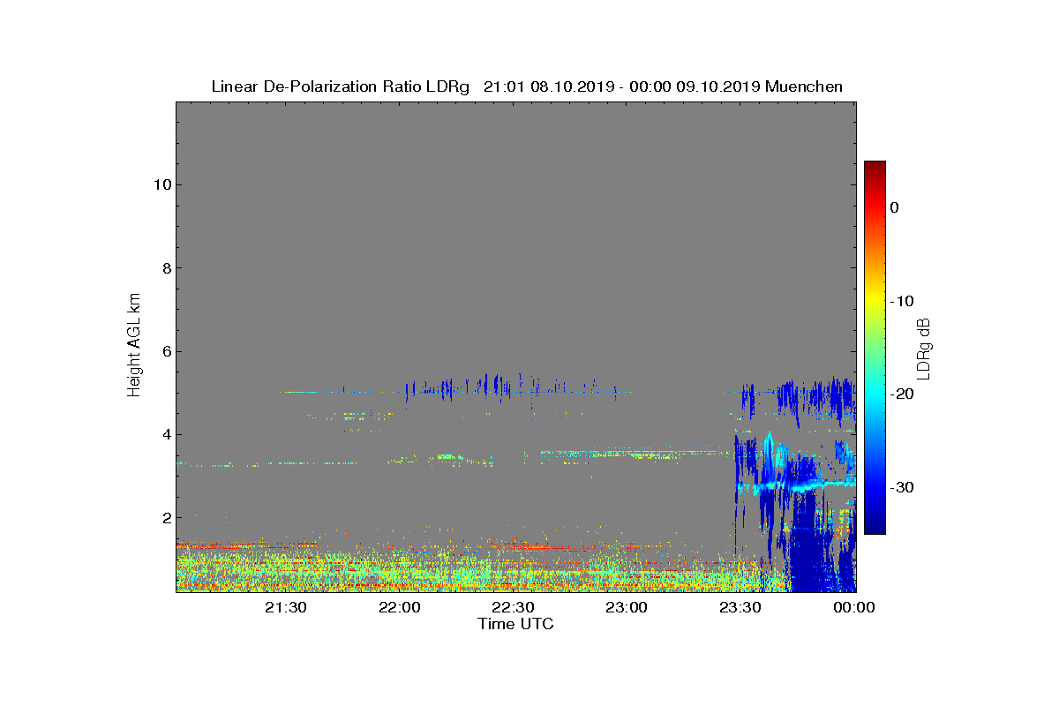Pick the yellow band on the colorbar
Screen dimensions: 1059x706
(x=875, y=301)
